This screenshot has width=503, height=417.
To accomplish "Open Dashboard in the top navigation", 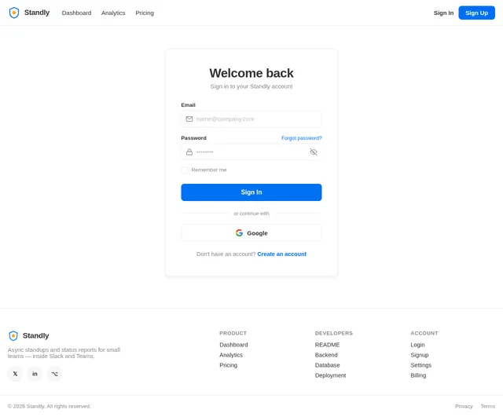I will coord(76,13).
